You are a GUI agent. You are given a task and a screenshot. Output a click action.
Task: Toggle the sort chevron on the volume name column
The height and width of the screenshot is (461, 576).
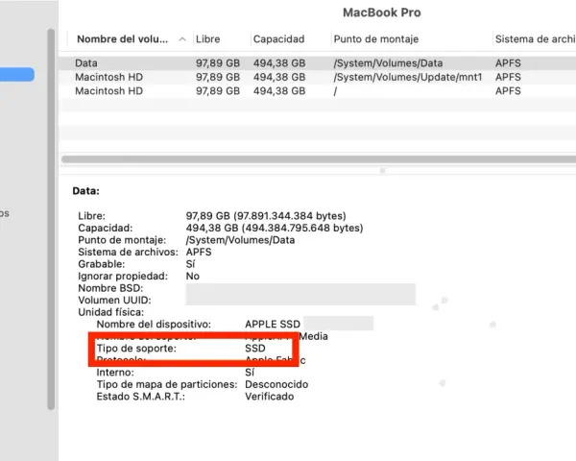coord(182,39)
